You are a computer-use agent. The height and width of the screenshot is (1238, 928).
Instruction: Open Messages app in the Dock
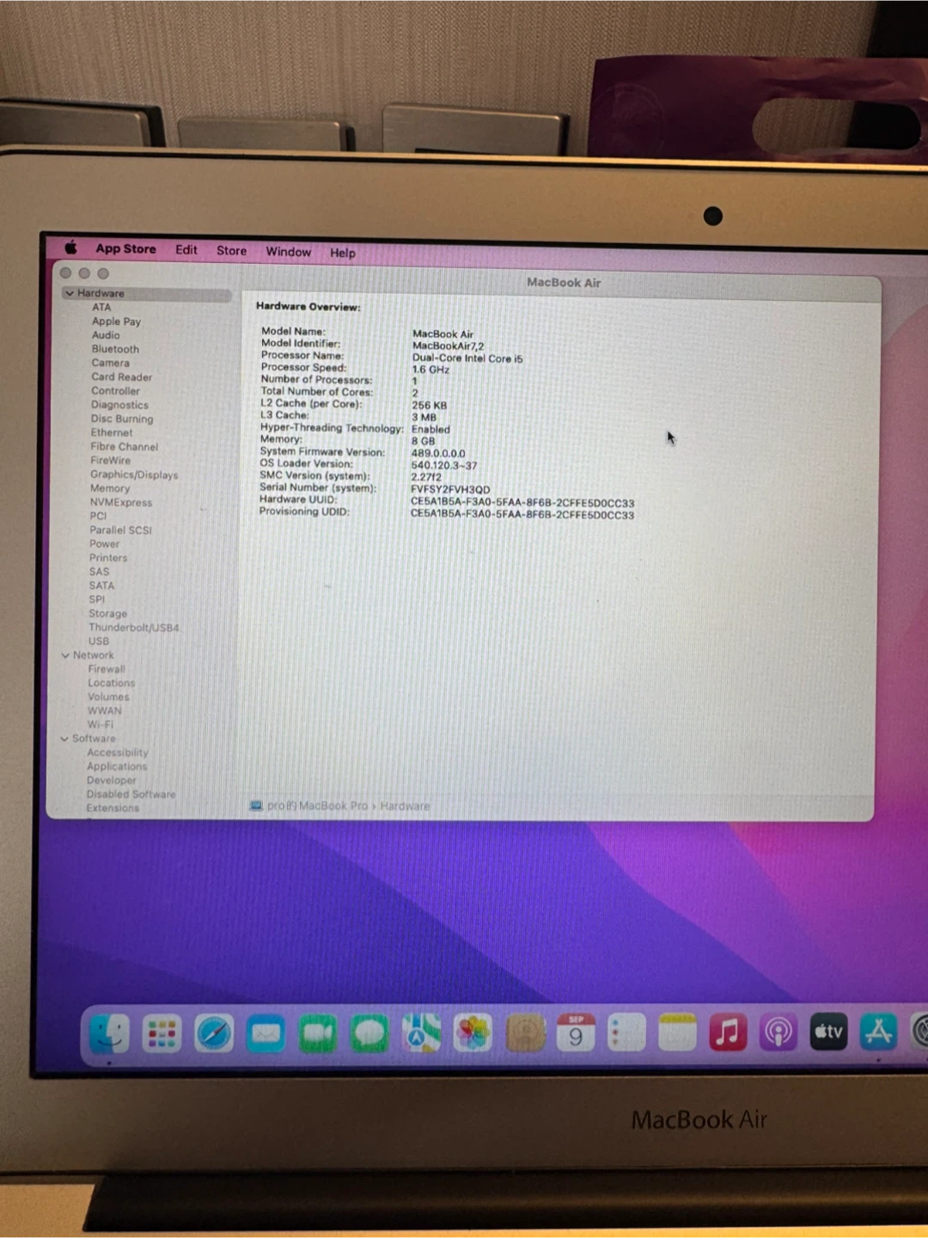tap(369, 1033)
